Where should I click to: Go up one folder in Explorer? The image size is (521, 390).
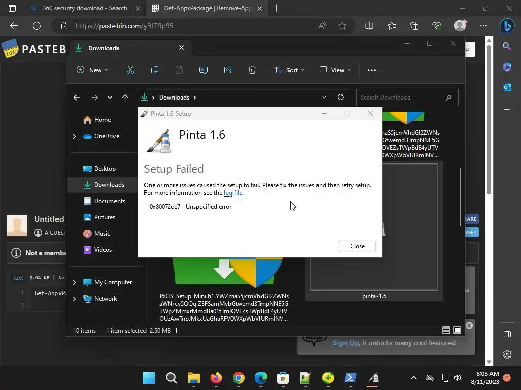click(x=125, y=97)
